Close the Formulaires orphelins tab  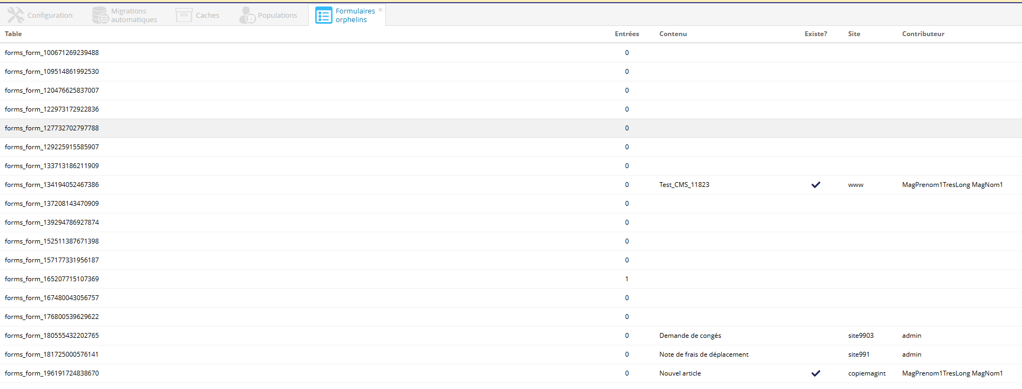380,10
